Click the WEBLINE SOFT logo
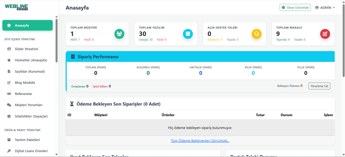Viewport: 345px width, 157px height. [x=16, y=7]
